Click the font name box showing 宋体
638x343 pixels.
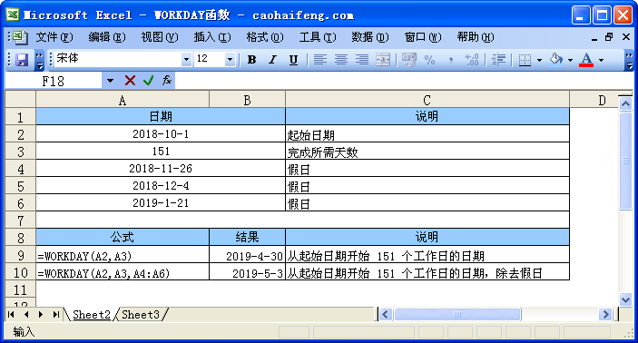coord(118,59)
